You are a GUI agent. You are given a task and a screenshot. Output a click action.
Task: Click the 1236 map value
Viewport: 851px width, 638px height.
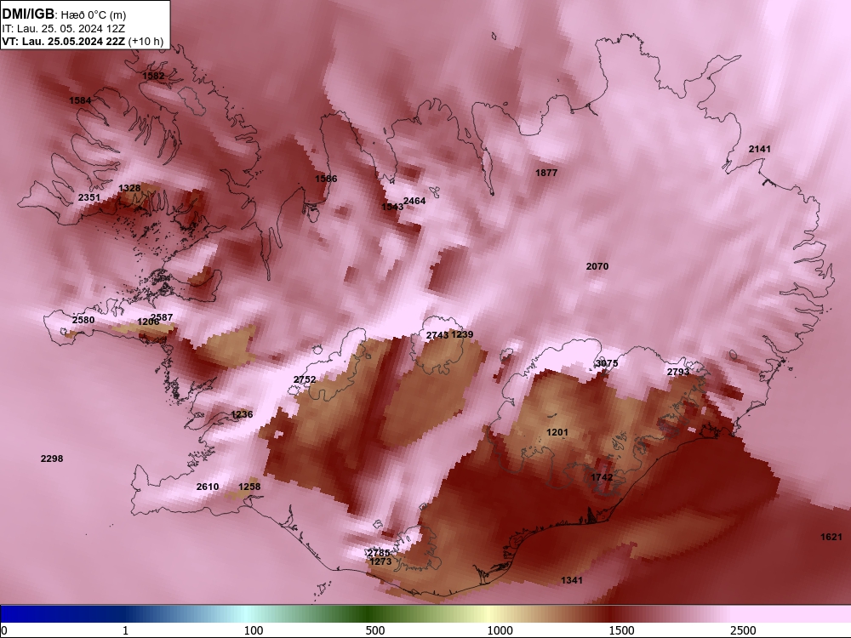242,414
